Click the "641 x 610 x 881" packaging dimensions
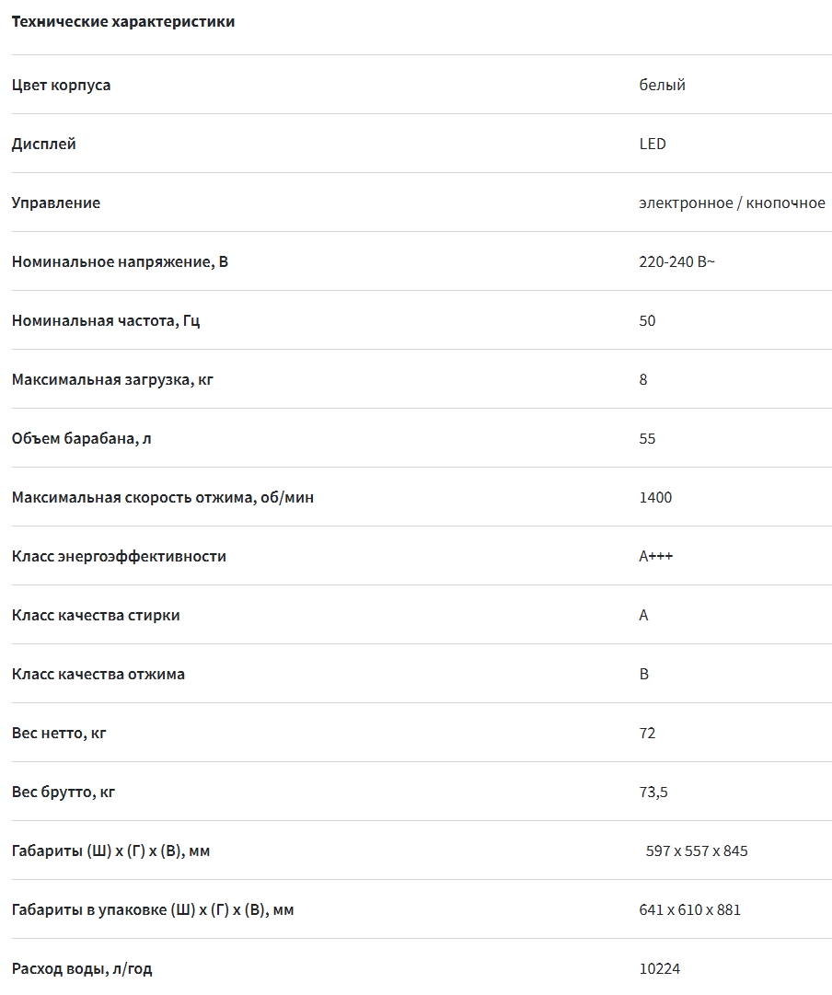The image size is (832, 995). pyautogui.click(x=689, y=909)
